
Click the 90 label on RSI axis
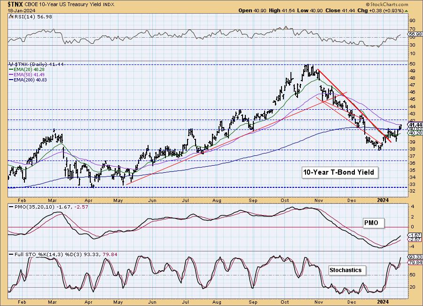[x=413, y=21]
